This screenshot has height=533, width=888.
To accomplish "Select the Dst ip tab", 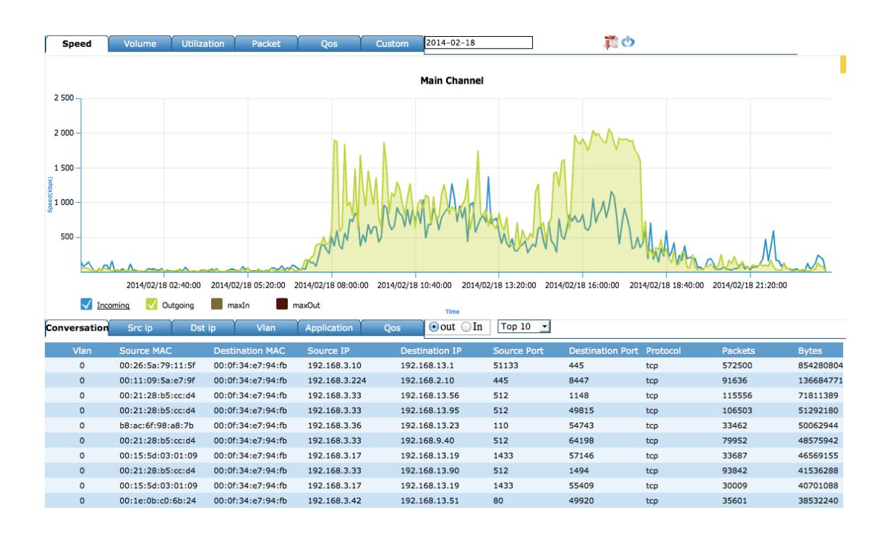I will [x=202, y=328].
